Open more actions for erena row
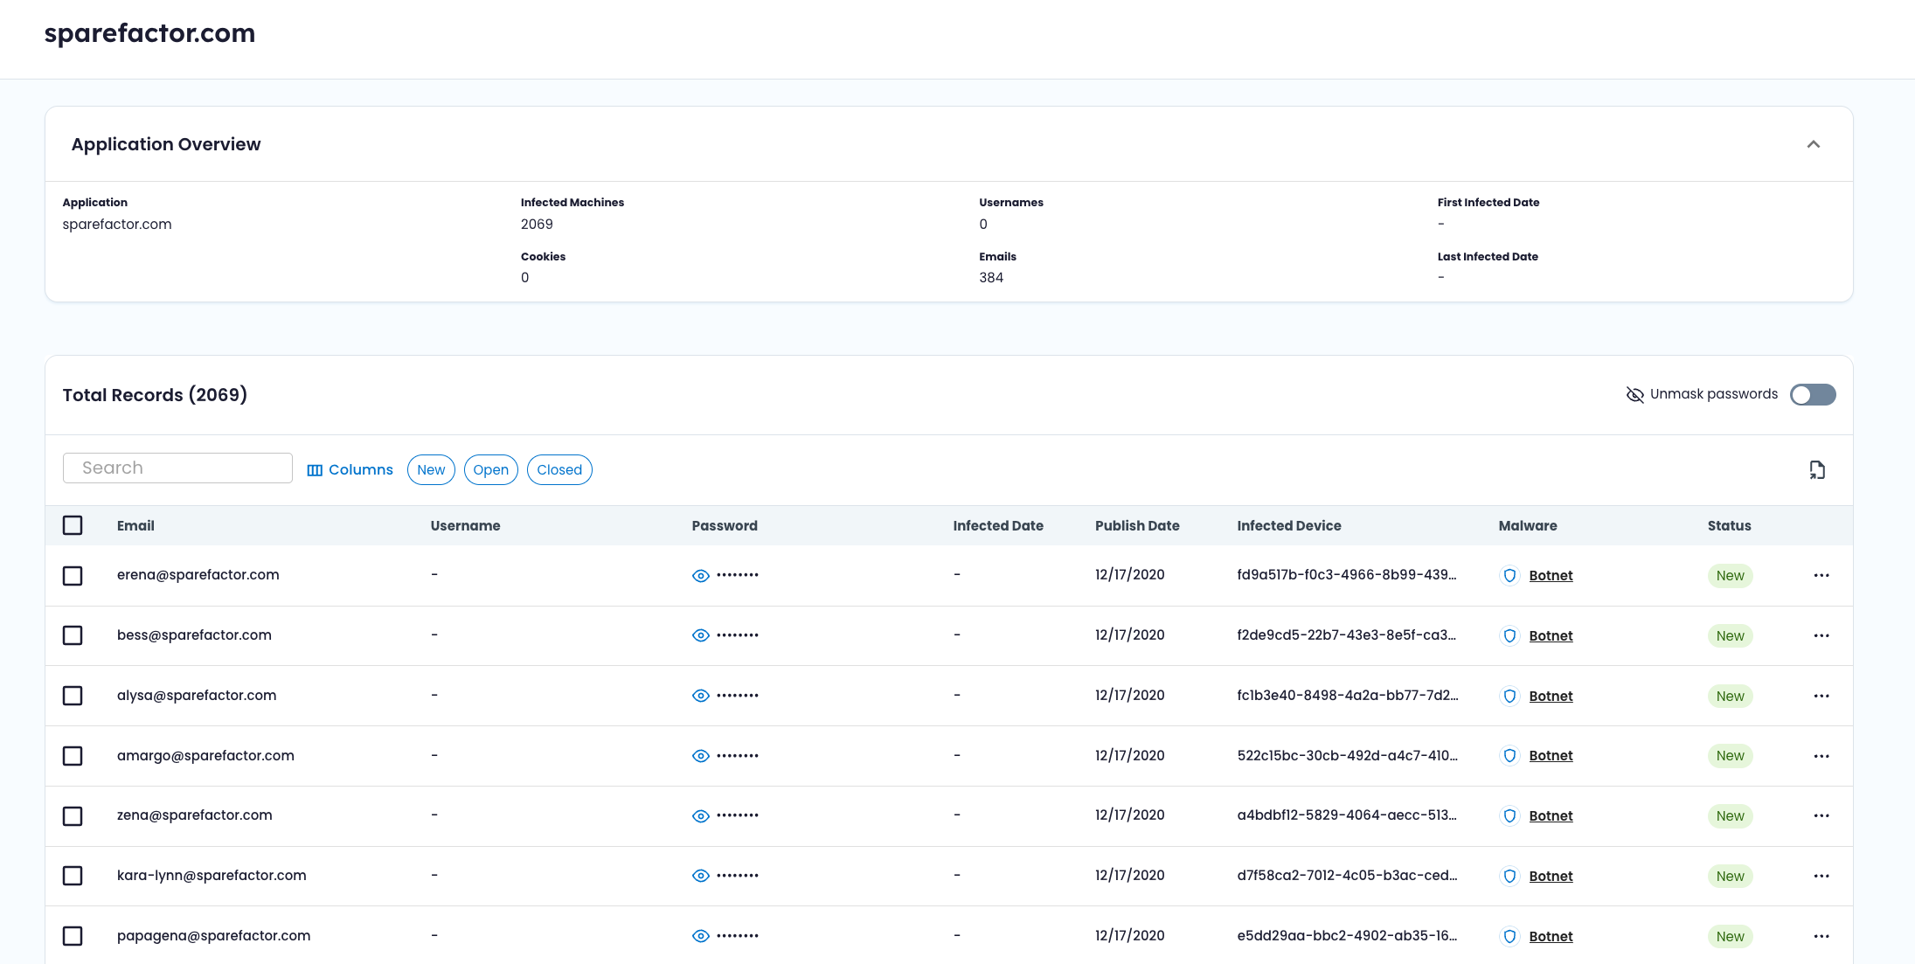1915x964 pixels. tap(1821, 576)
